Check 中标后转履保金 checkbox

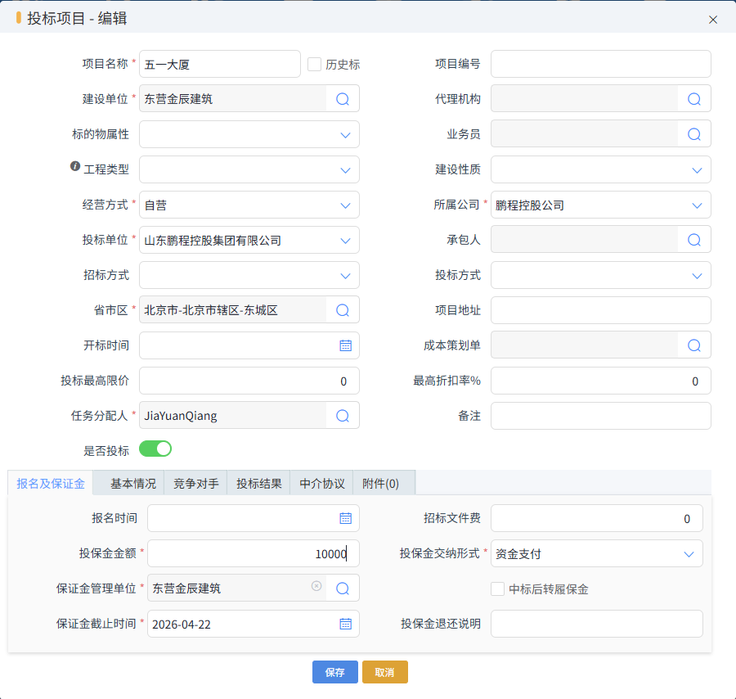(497, 589)
